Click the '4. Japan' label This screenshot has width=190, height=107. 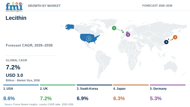tap(119, 89)
